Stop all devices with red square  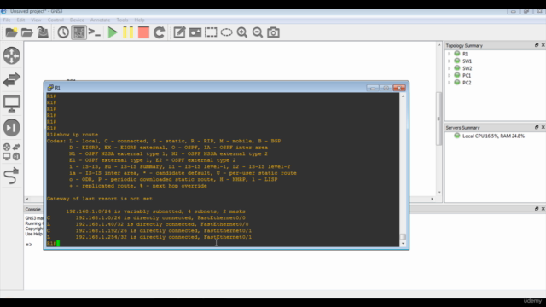[143, 32]
